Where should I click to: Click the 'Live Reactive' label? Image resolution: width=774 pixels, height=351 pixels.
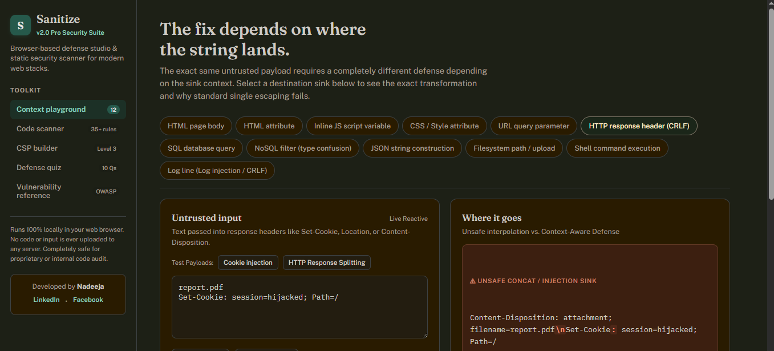[408, 219]
